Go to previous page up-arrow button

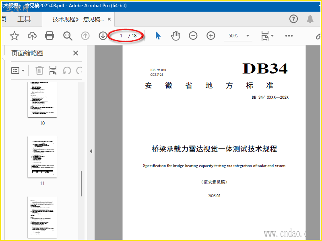[85, 36]
